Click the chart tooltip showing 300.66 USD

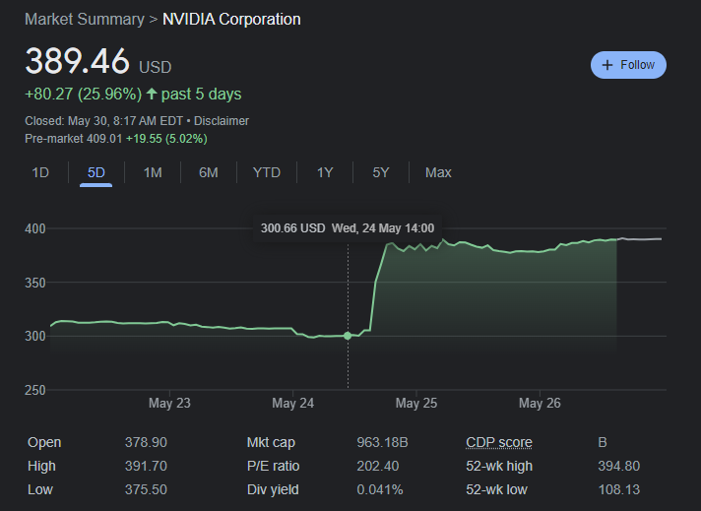click(347, 228)
